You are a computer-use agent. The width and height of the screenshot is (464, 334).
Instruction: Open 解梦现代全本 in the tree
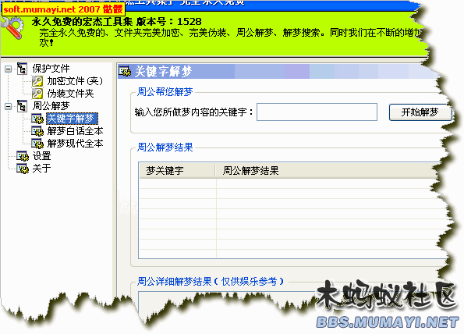click(75, 144)
